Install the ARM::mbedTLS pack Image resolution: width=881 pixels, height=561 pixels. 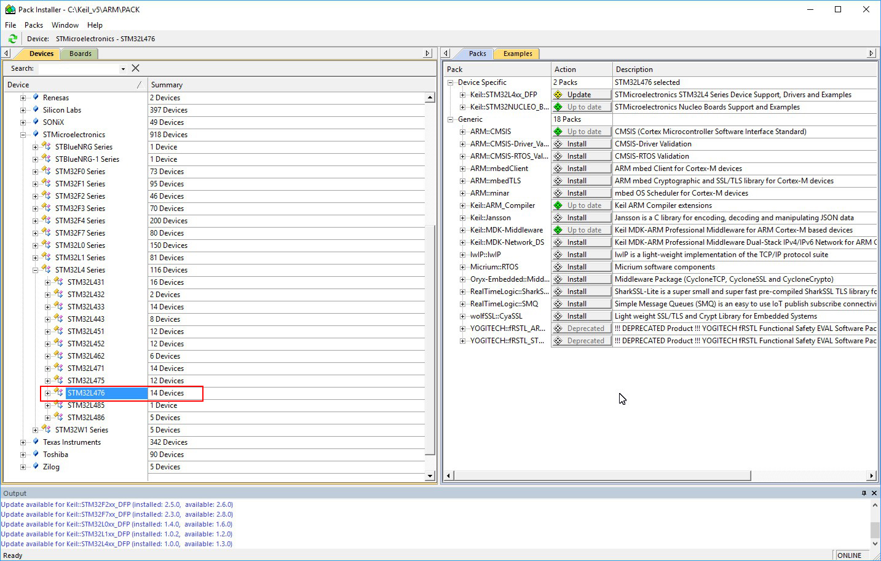pos(582,181)
